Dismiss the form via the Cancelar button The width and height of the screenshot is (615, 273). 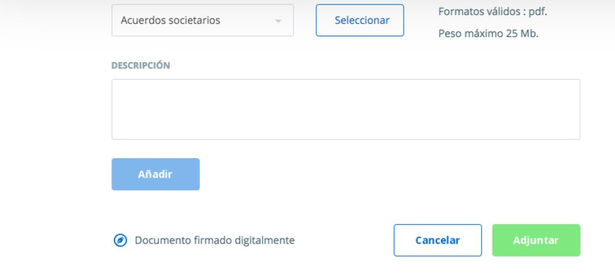click(437, 240)
